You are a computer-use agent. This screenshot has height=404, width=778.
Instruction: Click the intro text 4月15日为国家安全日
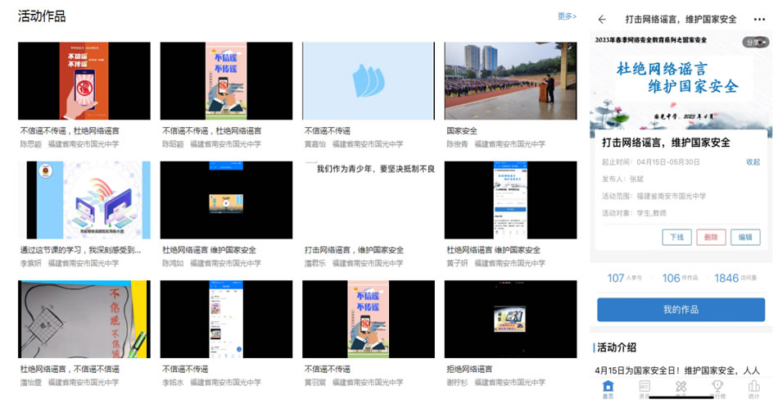[677, 370]
